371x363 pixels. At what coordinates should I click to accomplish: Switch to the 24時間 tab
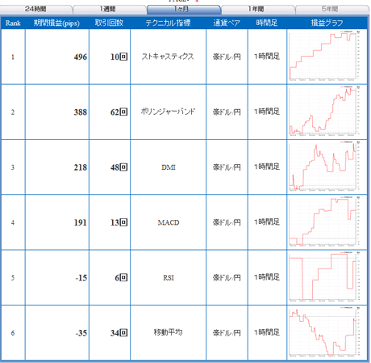pos(35,10)
